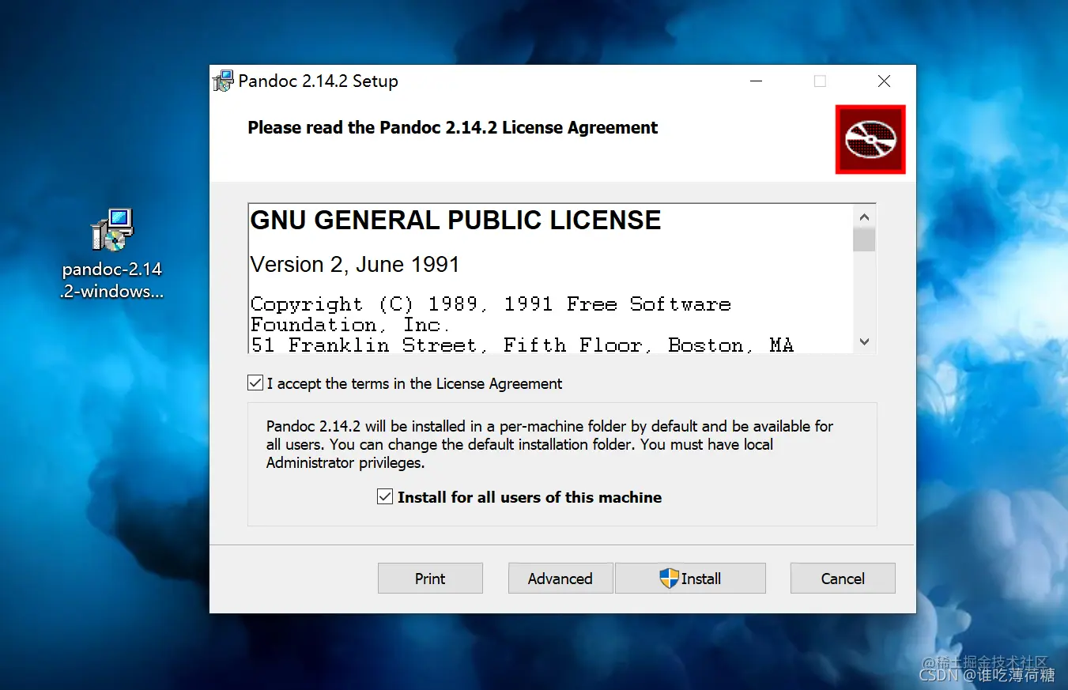Click the Cancel button
This screenshot has width=1068, height=690.
point(843,579)
